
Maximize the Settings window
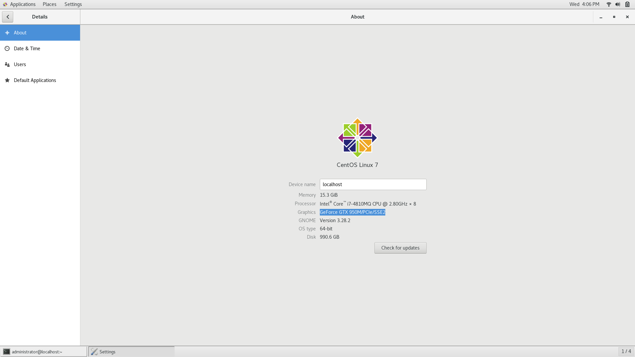click(614, 17)
